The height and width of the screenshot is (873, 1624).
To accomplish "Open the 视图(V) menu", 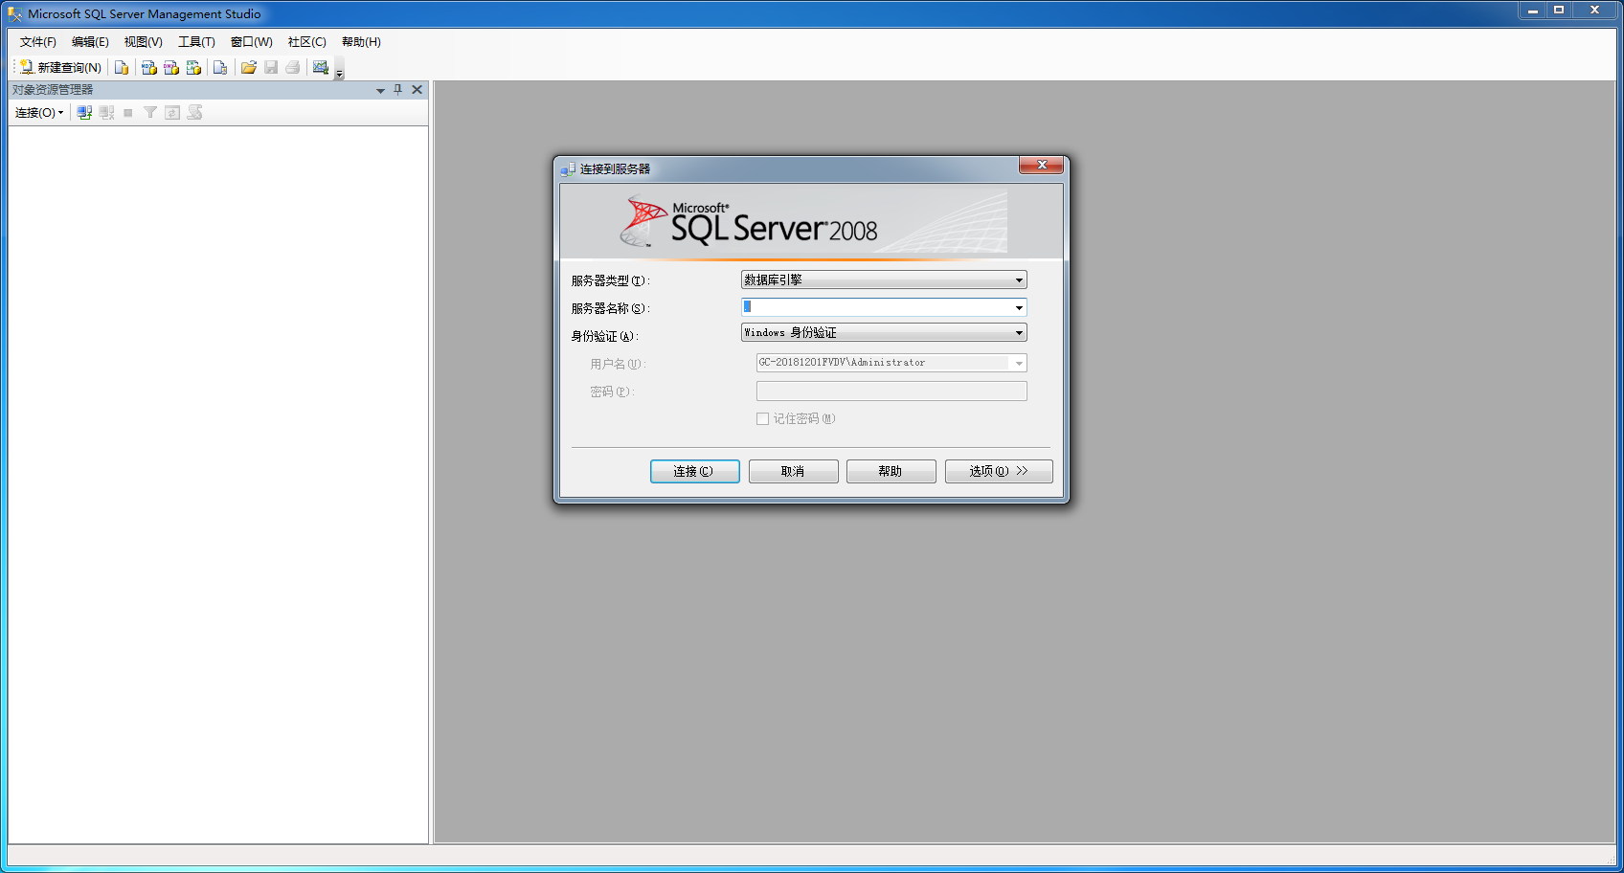I will pos(144,42).
